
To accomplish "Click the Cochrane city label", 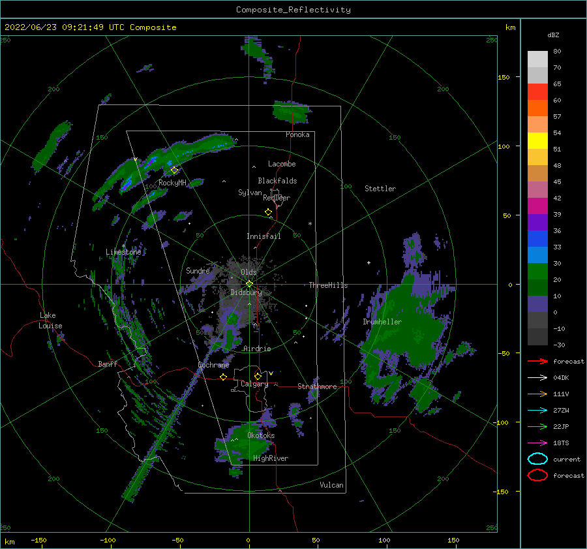I will point(213,365).
